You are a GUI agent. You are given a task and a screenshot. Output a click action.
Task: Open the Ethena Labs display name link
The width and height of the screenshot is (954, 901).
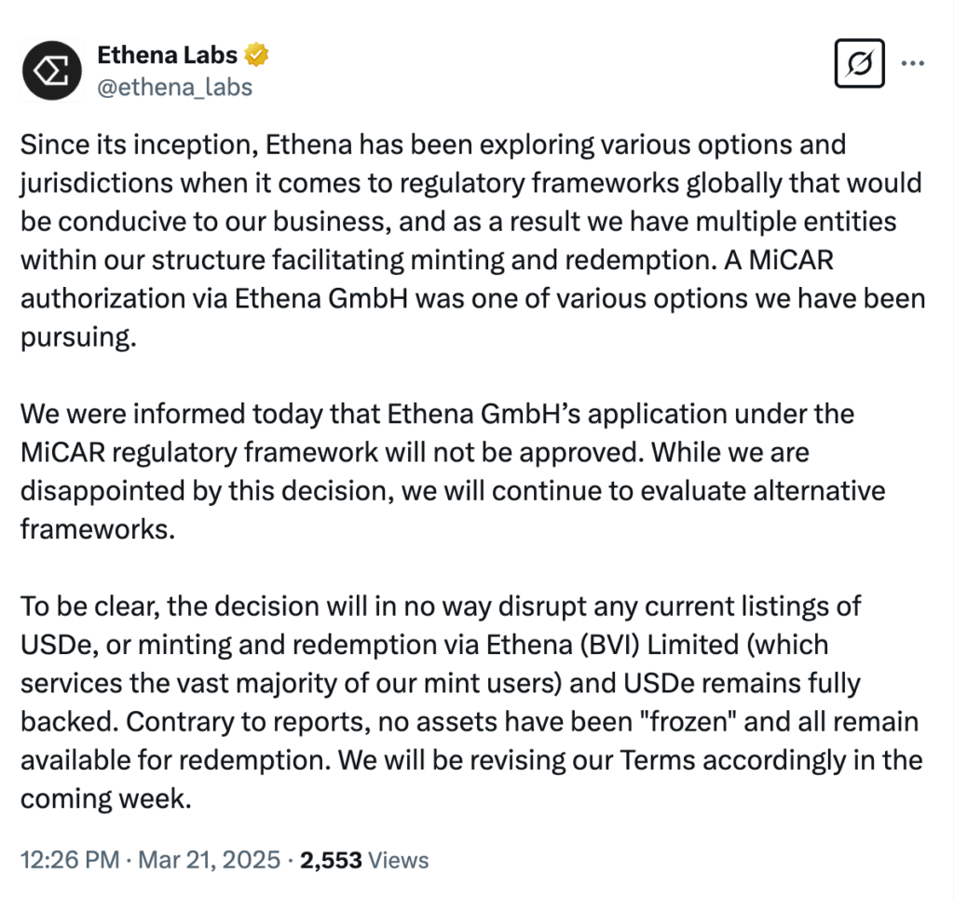167,56
